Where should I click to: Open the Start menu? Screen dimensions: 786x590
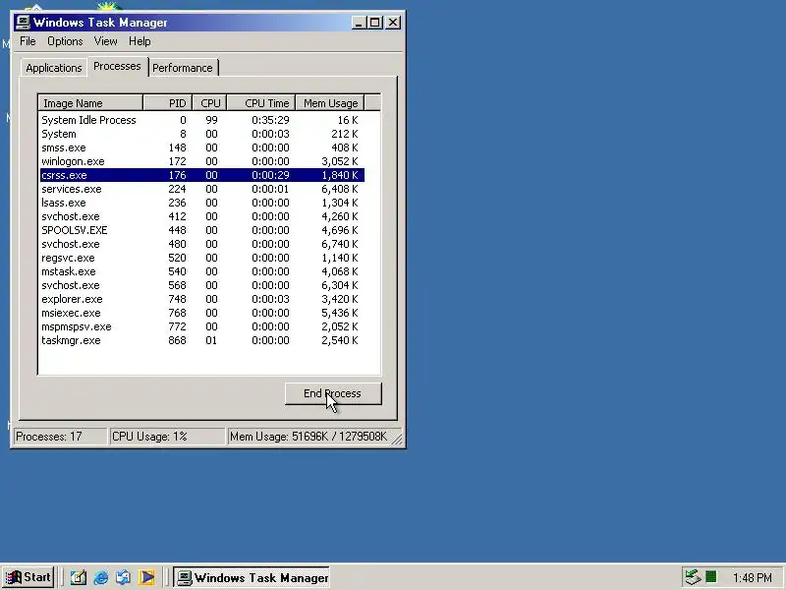tap(28, 577)
